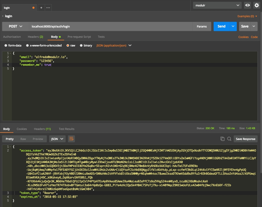Copy response body to clipboard icon

point(222,139)
